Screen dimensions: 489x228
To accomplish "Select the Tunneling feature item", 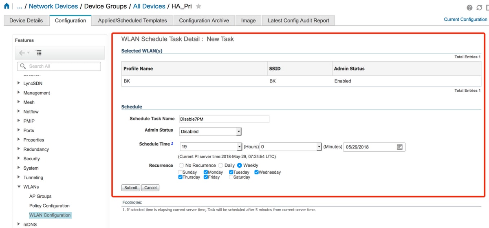I will point(33,177).
